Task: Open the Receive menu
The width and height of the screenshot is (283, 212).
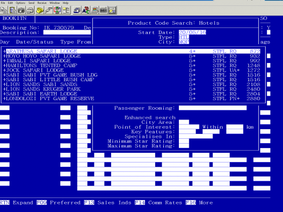Action: click(42, 3)
